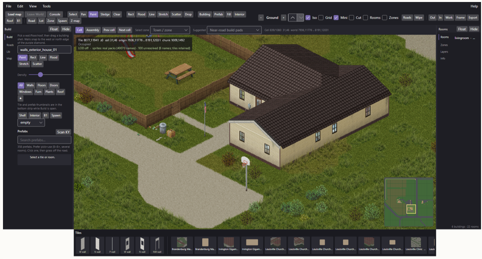This screenshot has height=259, width=482.
Task: Open the Town / zone dropdown
Action: (170, 30)
